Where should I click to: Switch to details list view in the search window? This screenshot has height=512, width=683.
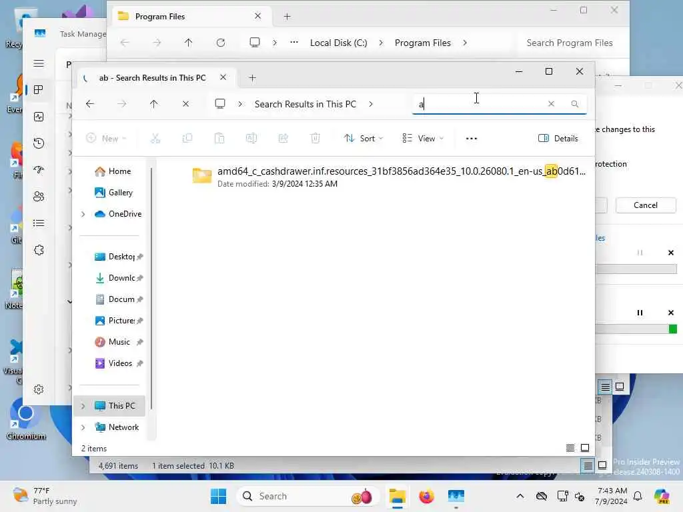pyautogui.click(x=570, y=448)
